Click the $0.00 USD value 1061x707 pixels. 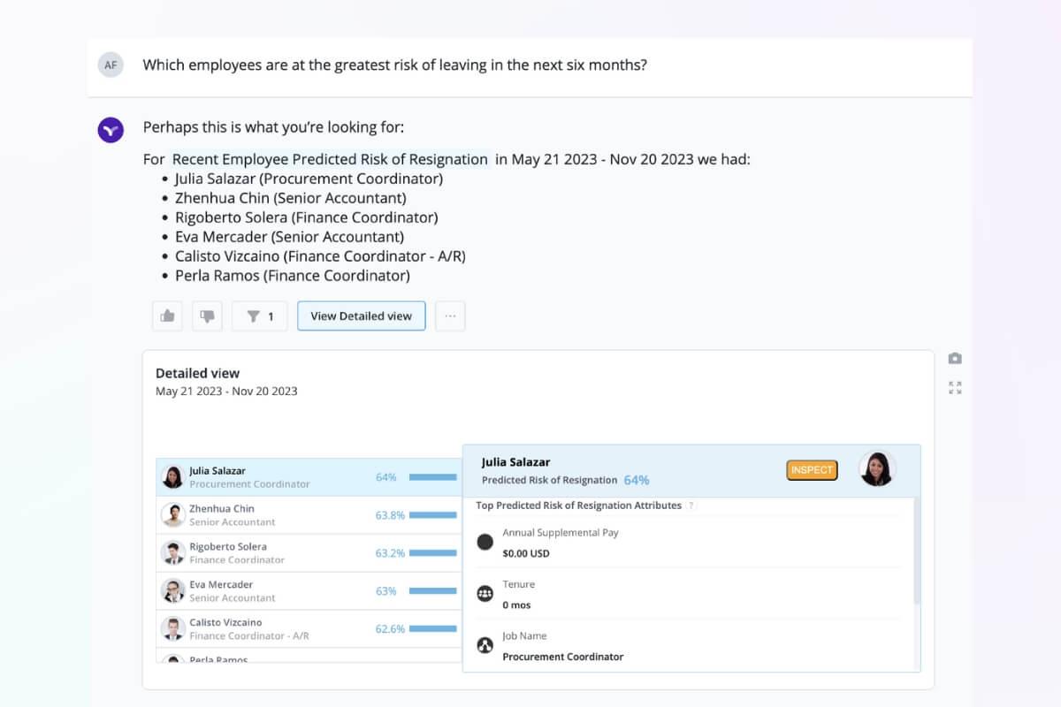tap(525, 554)
